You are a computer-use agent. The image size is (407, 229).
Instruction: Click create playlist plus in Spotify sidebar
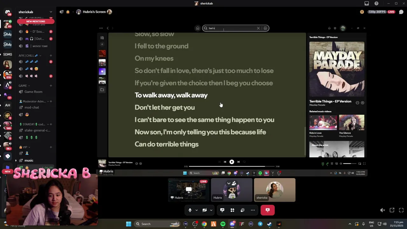pos(102,44)
